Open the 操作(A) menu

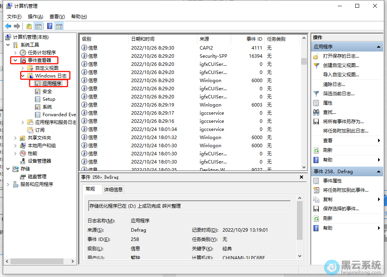pos(35,17)
